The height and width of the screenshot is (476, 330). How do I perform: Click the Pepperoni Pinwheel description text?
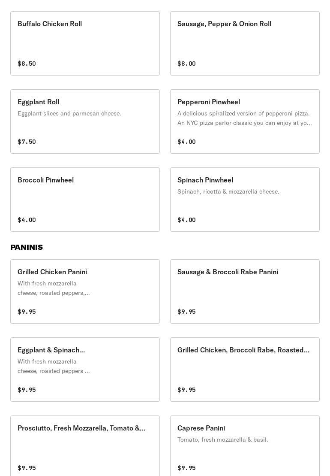click(x=244, y=118)
